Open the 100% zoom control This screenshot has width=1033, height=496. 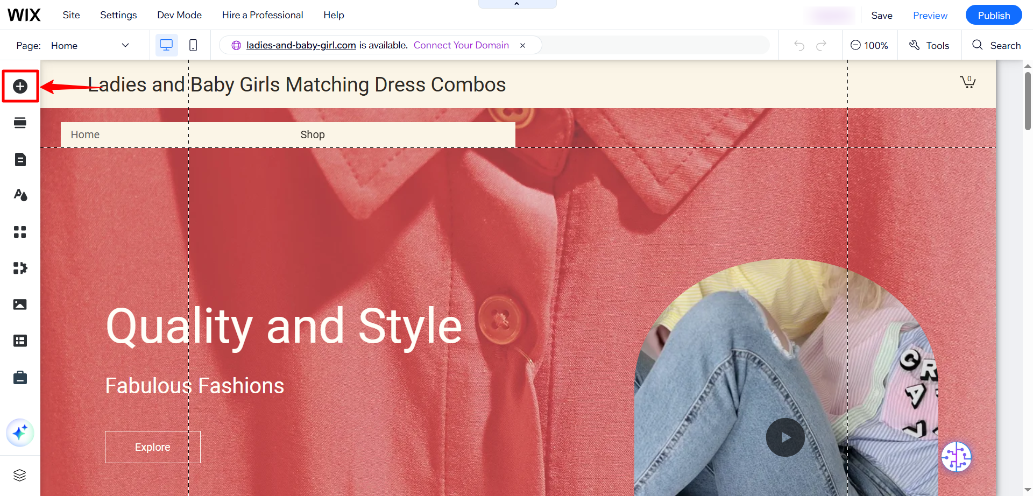[x=869, y=46]
